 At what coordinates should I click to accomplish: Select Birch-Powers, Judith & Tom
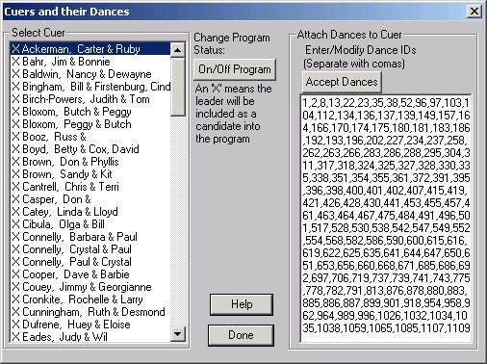pos(90,99)
